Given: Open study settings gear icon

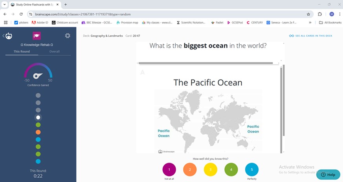Looking at the screenshot, I should coord(68,36).
